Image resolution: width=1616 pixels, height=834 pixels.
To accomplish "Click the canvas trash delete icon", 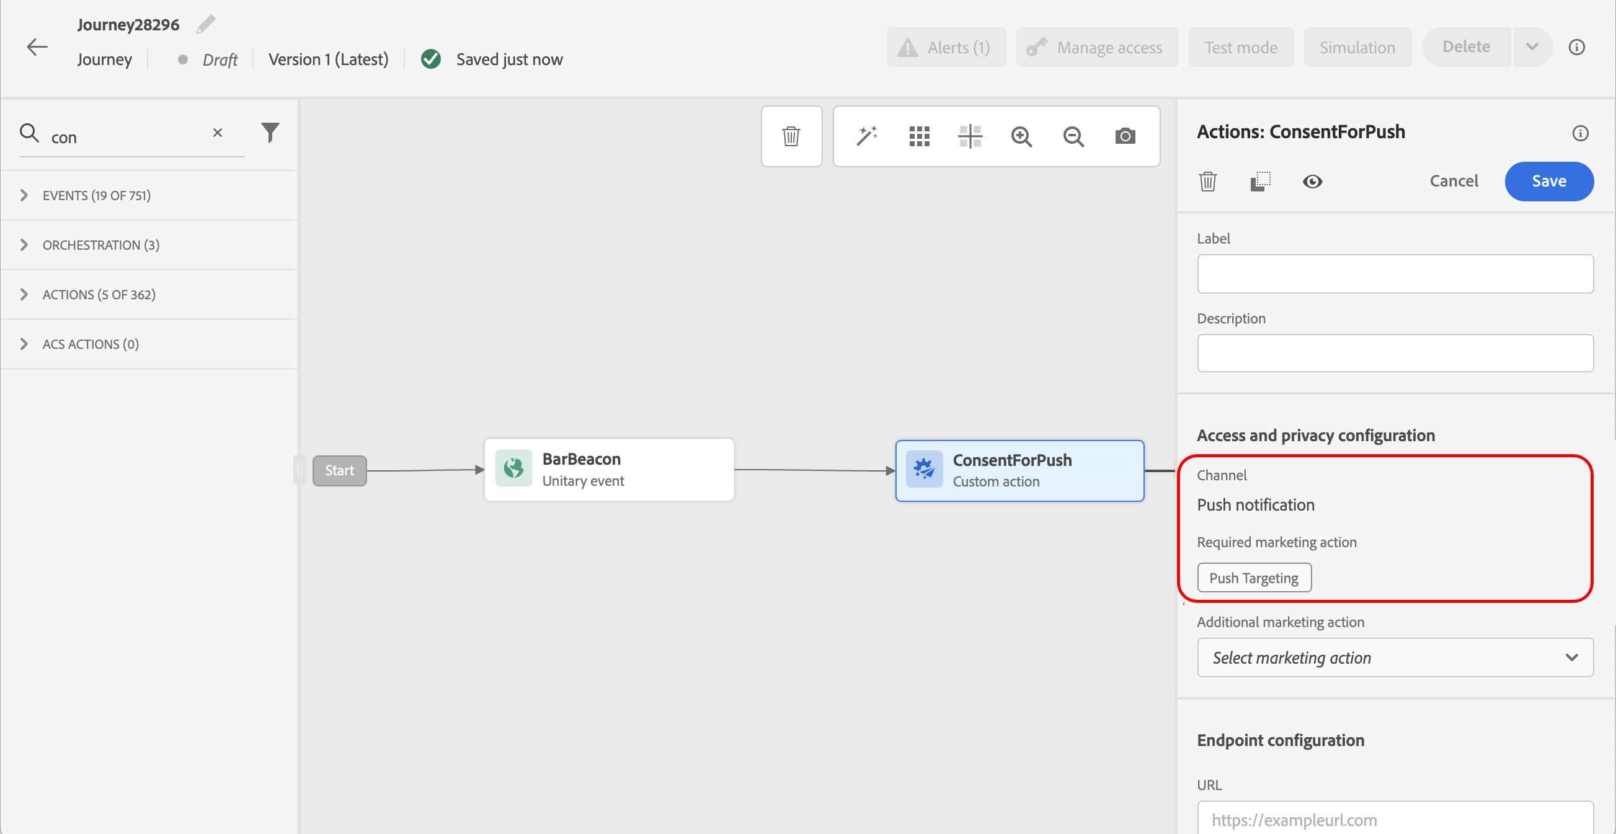I will 791,136.
